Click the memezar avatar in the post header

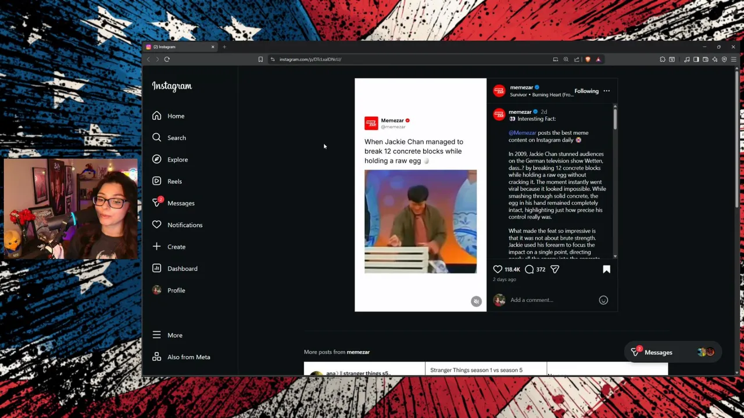point(499,91)
